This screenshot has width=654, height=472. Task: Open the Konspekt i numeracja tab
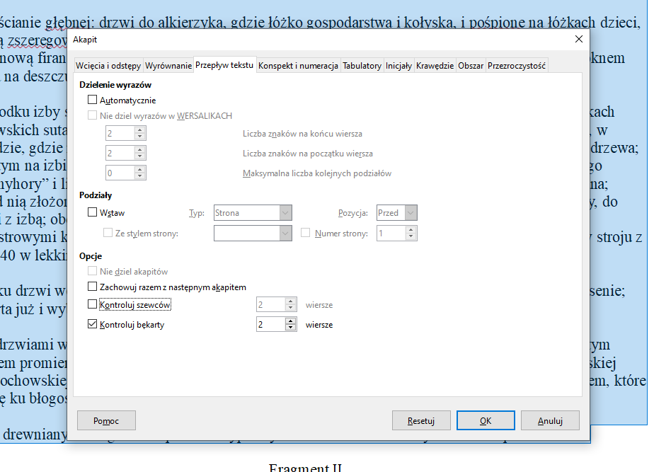[298, 66]
